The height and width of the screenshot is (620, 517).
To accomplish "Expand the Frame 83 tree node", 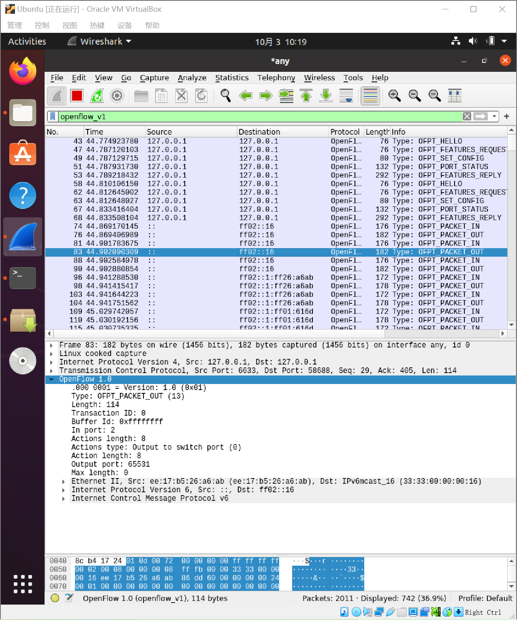I will 51,345.
